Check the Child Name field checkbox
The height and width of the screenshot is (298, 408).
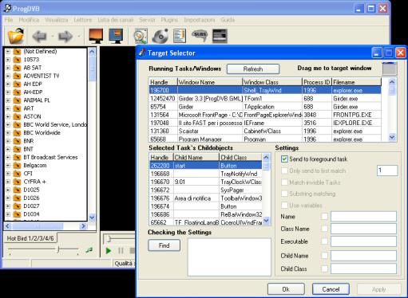point(324,256)
